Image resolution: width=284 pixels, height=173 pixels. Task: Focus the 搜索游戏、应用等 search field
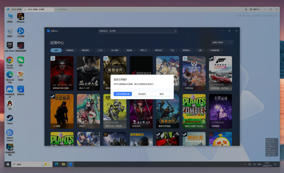[138, 31]
